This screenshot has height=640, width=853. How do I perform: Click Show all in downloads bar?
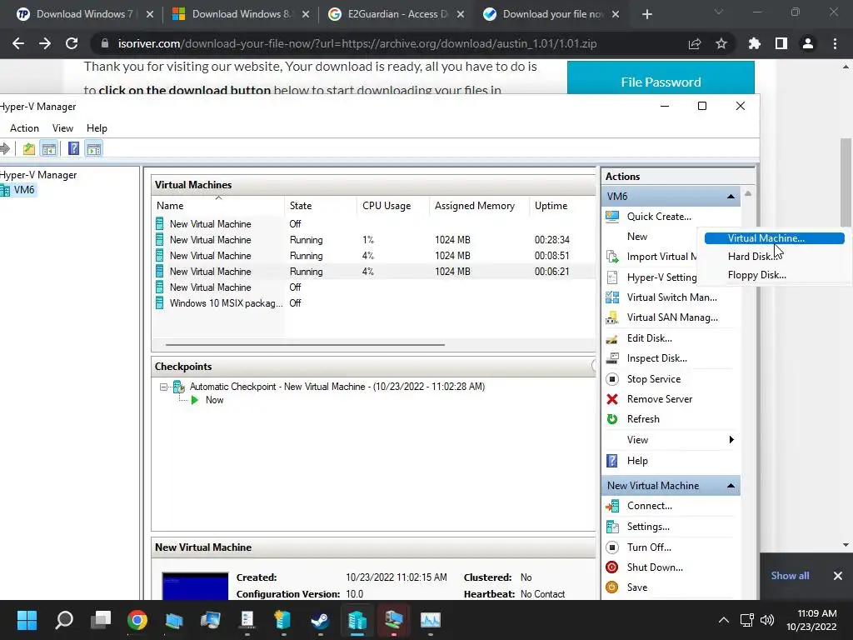click(x=790, y=576)
